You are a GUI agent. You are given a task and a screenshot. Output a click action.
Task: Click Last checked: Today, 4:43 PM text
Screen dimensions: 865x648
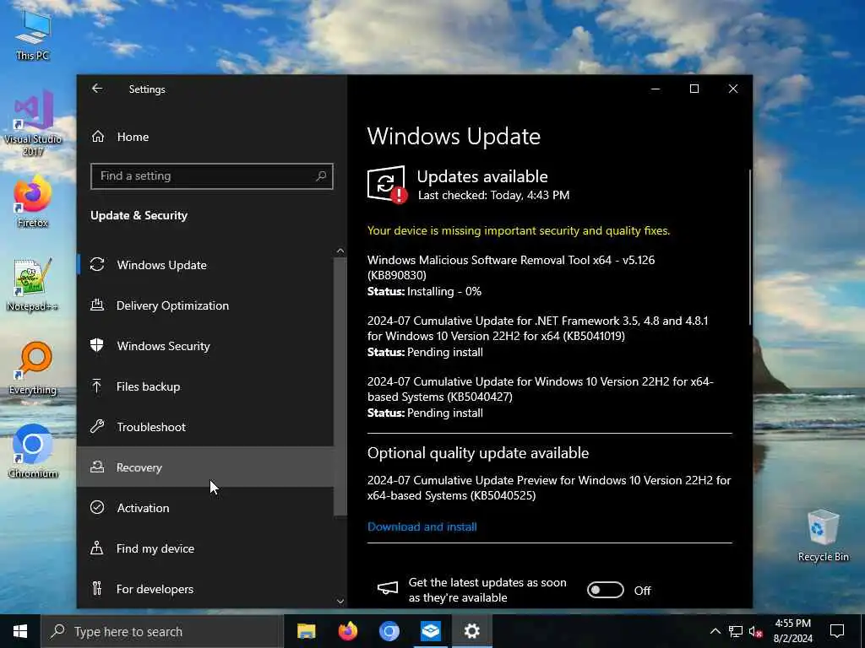point(493,195)
